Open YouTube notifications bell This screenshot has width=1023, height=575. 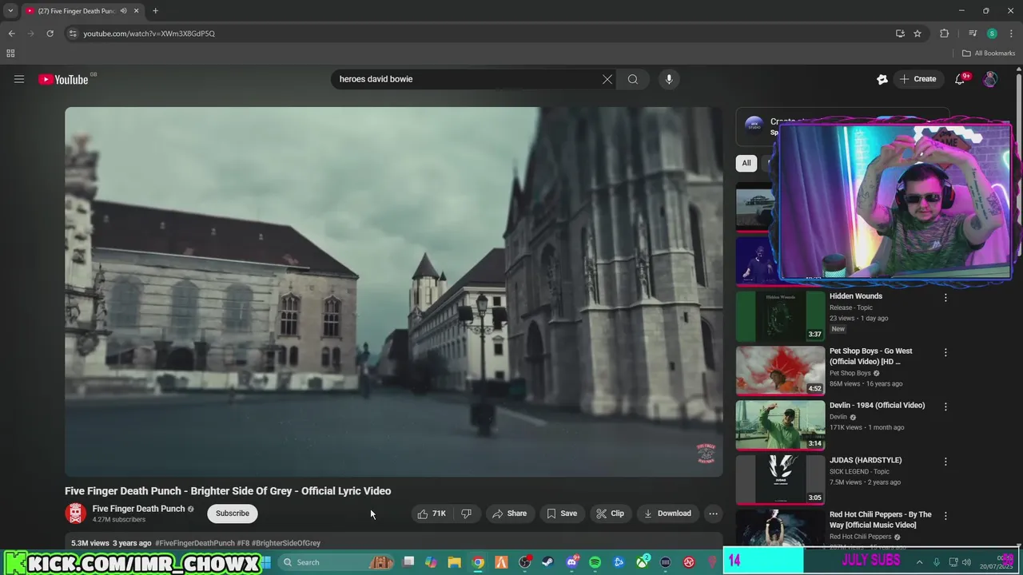click(960, 79)
